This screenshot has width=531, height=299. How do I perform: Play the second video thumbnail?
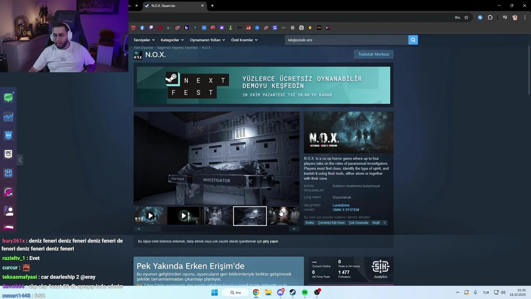coord(183,216)
